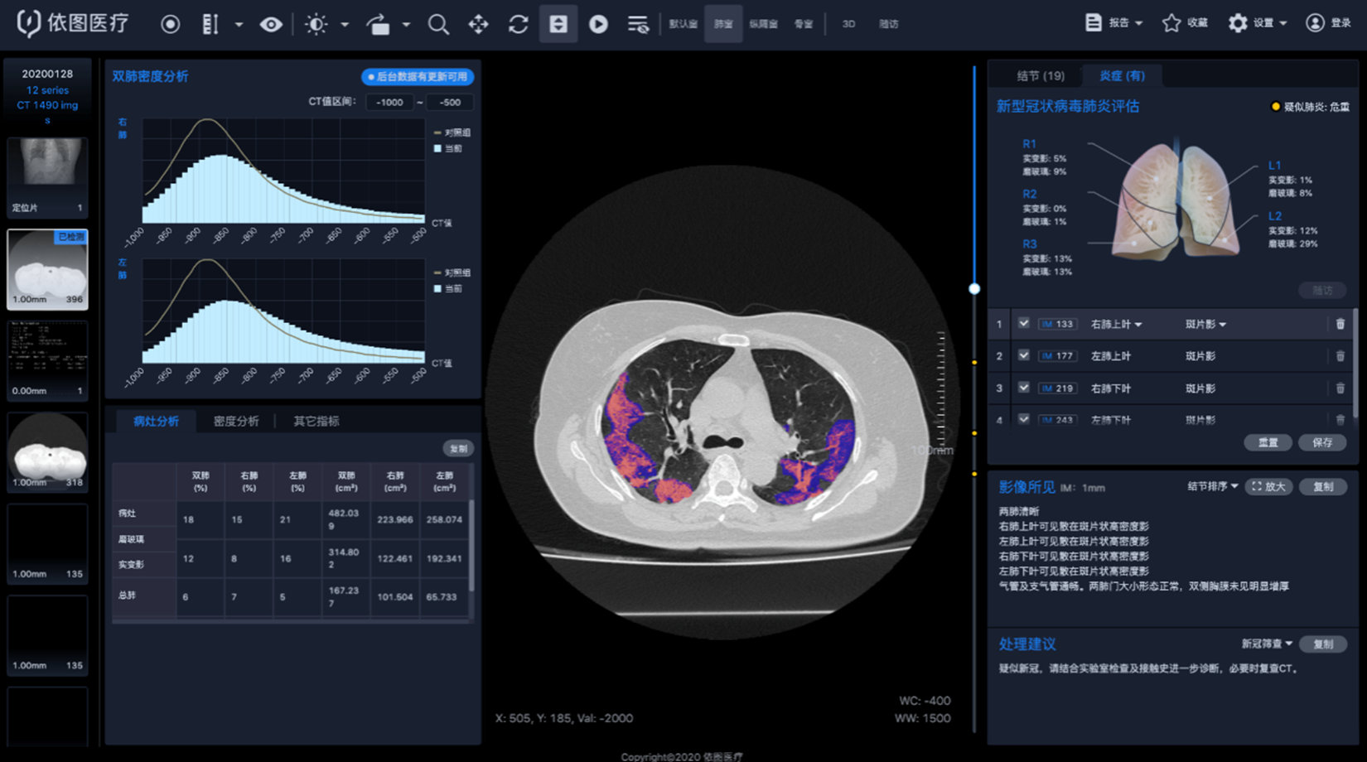Click the CT range lower value -1000 field
Screen dimensions: 1367x762
pyautogui.click(x=389, y=102)
